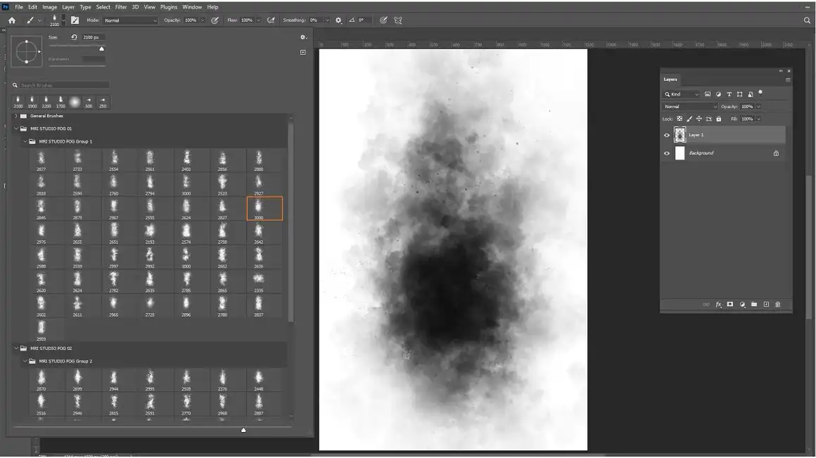Go to the Photoshop Home screen
This screenshot has width=816, height=458.
(12, 20)
